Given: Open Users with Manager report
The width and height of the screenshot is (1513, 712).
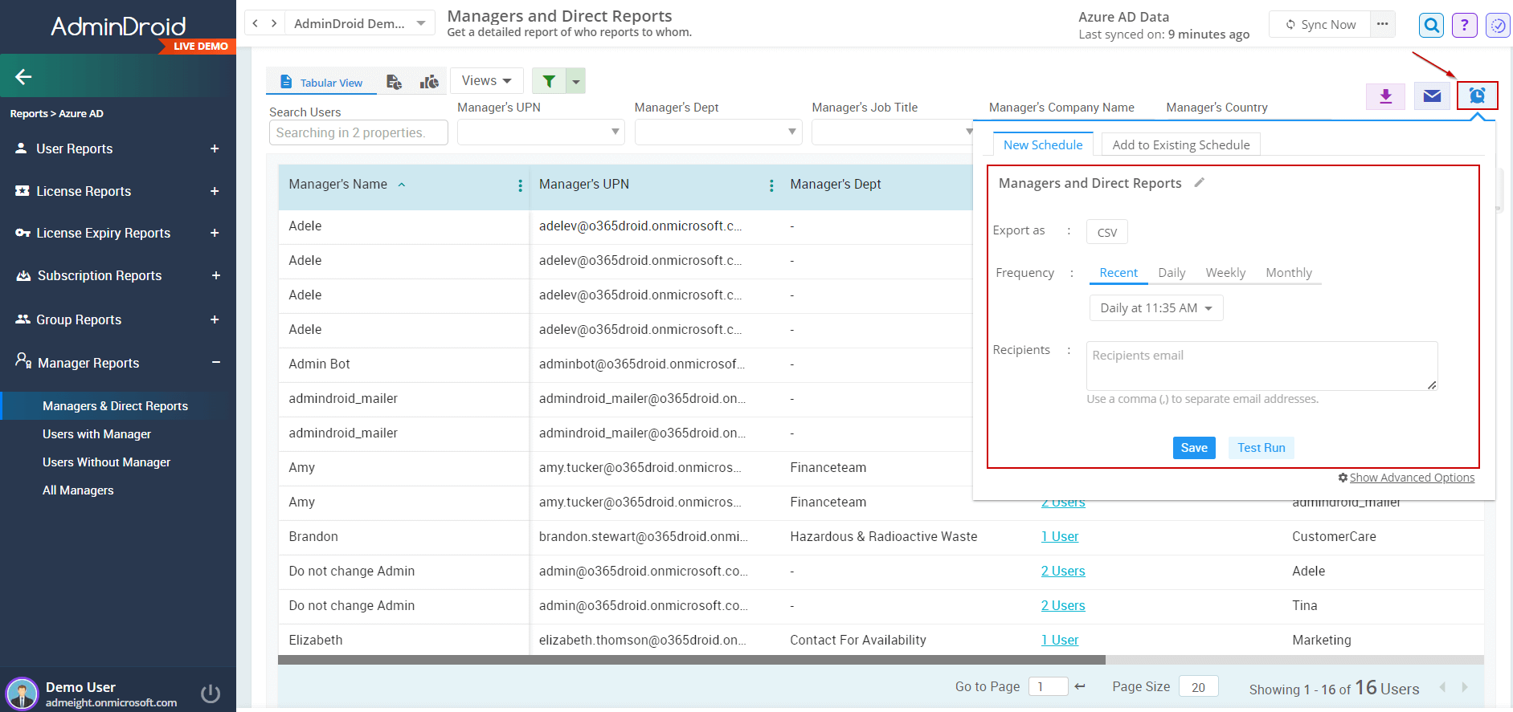Looking at the screenshot, I should [96, 434].
